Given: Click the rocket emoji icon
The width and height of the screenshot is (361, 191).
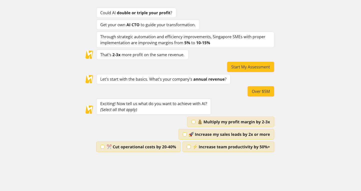Looking at the screenshot, I should coord(191,134).
